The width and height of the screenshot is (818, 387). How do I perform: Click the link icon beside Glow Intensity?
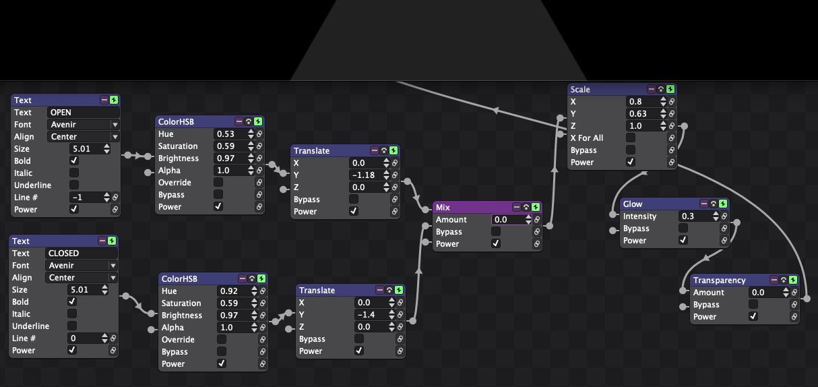(724, 216)
